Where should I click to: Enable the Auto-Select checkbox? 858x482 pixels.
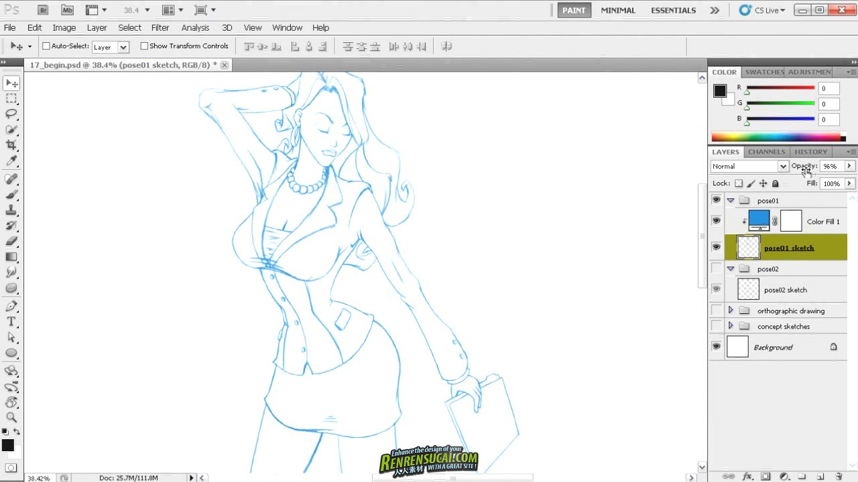[x=46, y=46]
